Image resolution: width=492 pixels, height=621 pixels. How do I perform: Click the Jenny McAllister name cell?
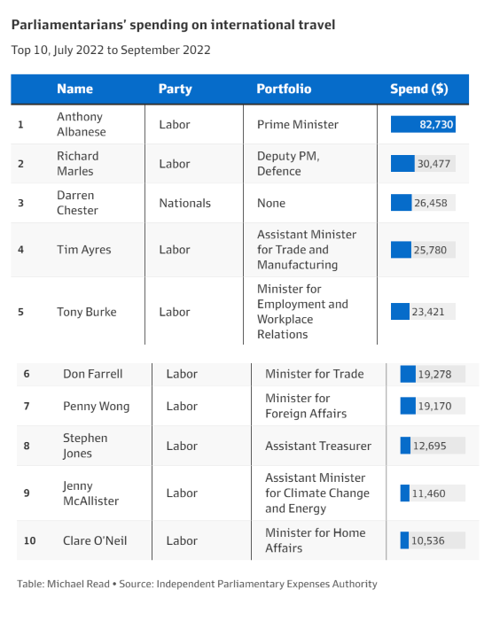90,493
